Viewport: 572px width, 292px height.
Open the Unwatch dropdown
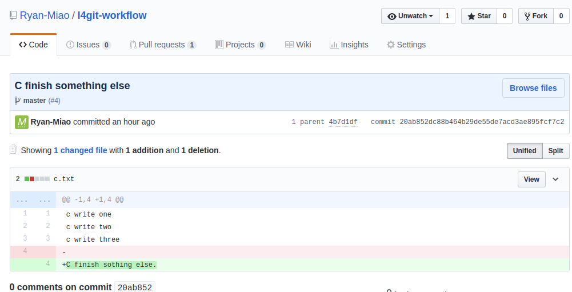[x=410, y=16]
